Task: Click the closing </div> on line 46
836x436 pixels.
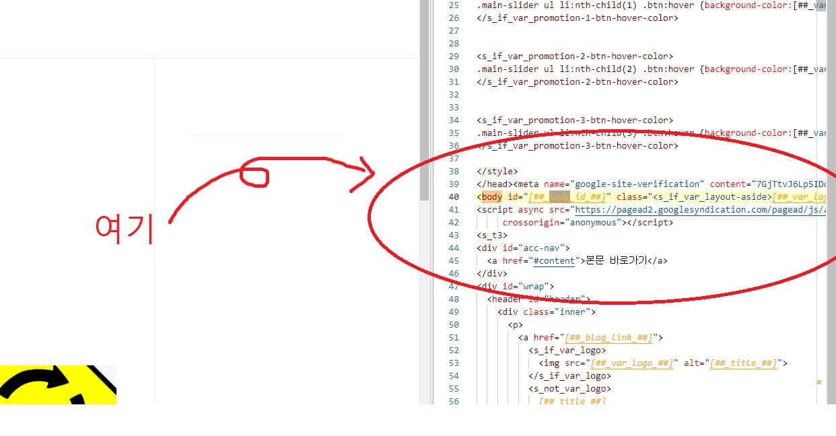Action: (492, 274)
